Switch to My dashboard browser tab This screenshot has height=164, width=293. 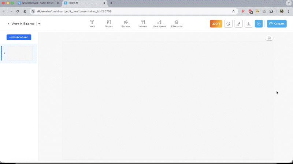(x=38, y=3)
